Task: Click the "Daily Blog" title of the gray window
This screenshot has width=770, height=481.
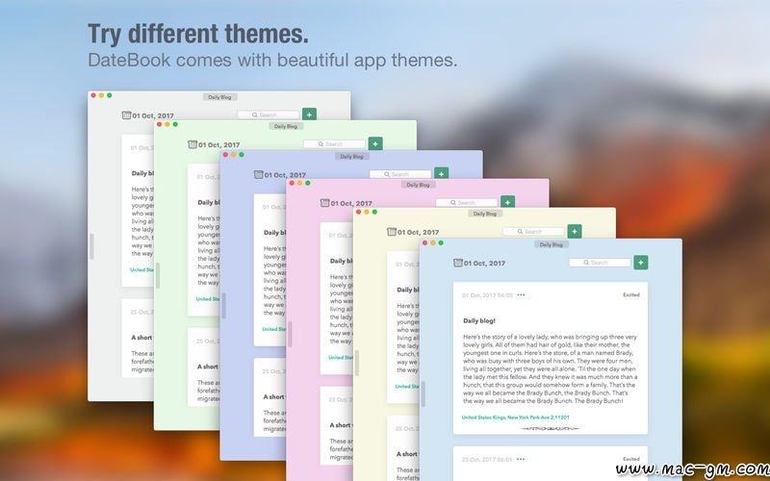Action: 220,97
